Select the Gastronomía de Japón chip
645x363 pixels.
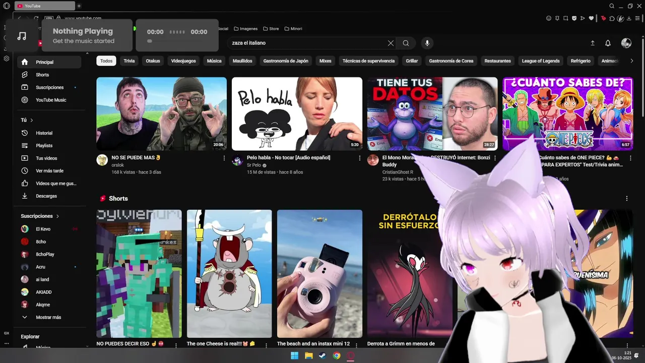(286, 61)
